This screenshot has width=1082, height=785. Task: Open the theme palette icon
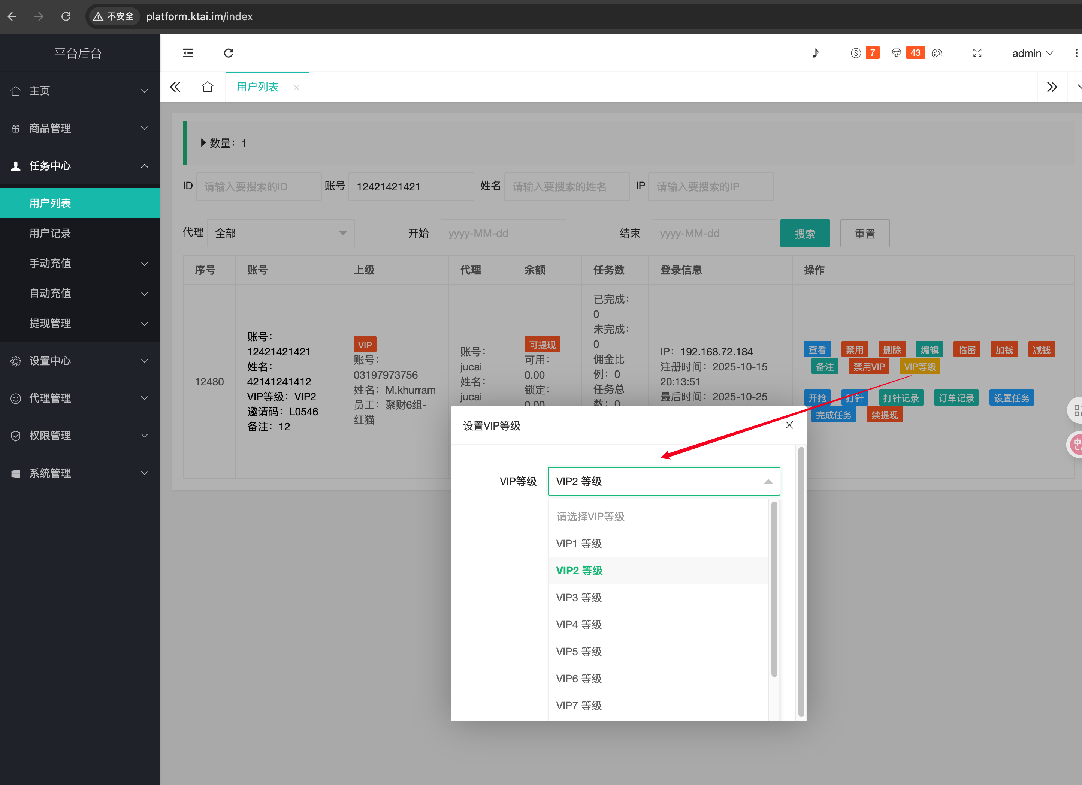point(937,53)
